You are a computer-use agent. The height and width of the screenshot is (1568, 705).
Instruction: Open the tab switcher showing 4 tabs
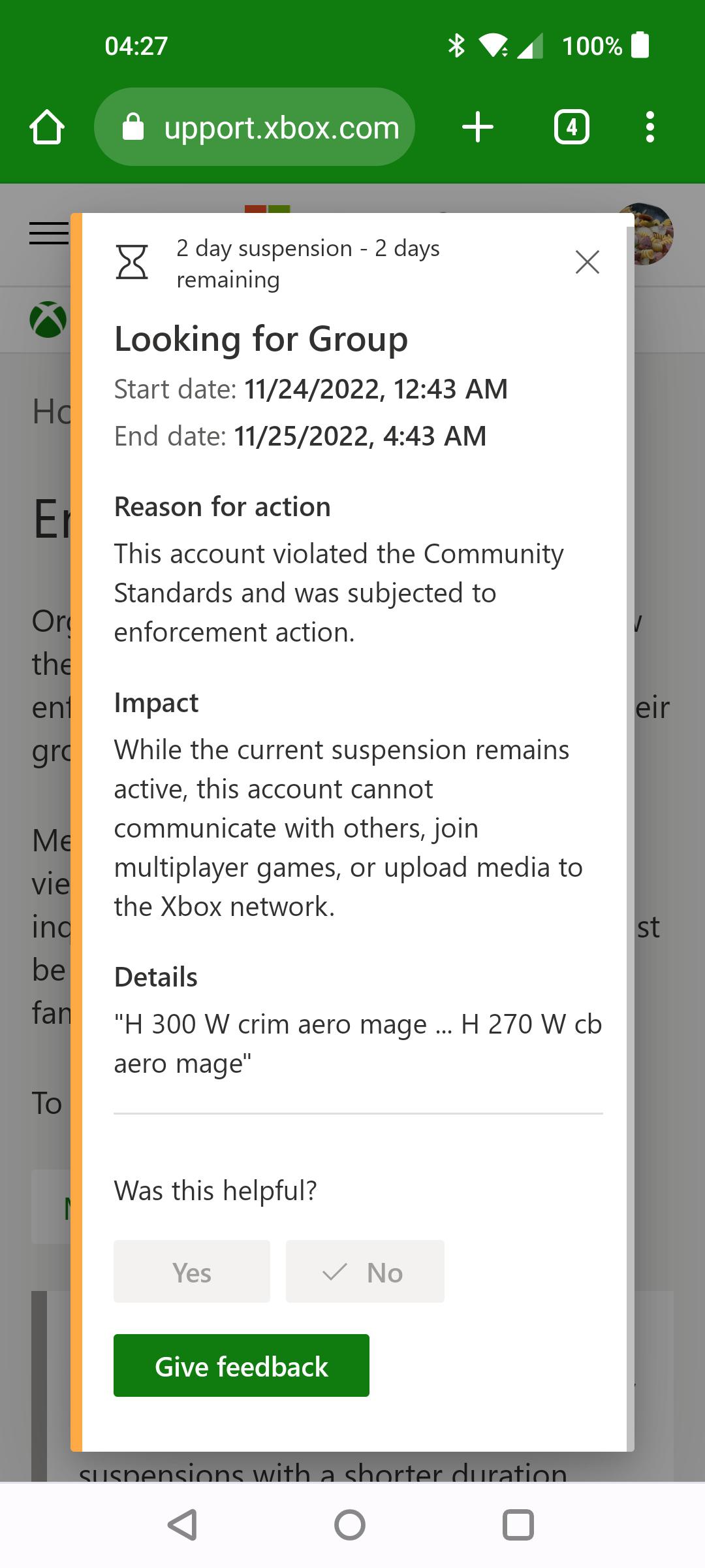tap(572, 127)
